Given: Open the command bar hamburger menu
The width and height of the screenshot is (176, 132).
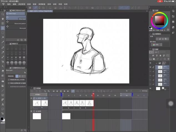Looking at the screenshot, I should pyautogui.click(x=30, y=8).
